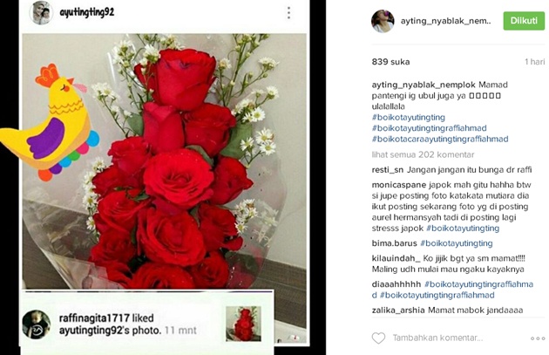Open bima.barus profile from comment
This screenshot has height=355, width=549.
click(394, 243)
